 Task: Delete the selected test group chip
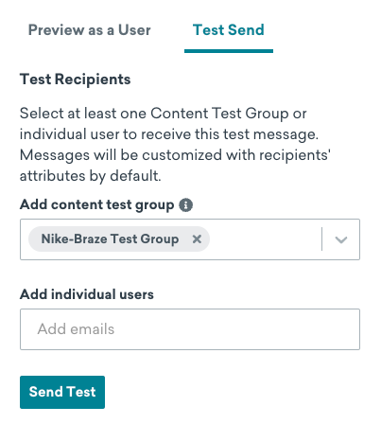click(197, 239)
